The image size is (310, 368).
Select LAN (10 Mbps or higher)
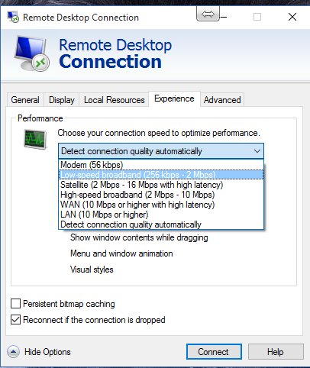161,215
